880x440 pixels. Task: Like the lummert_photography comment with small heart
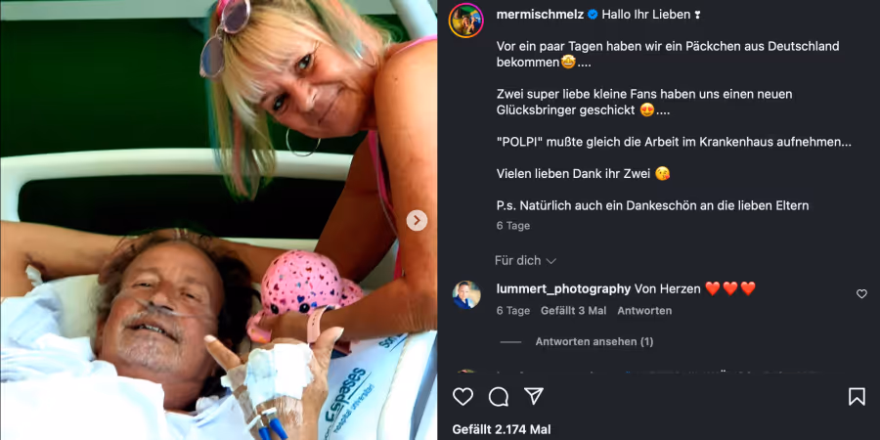861,293
